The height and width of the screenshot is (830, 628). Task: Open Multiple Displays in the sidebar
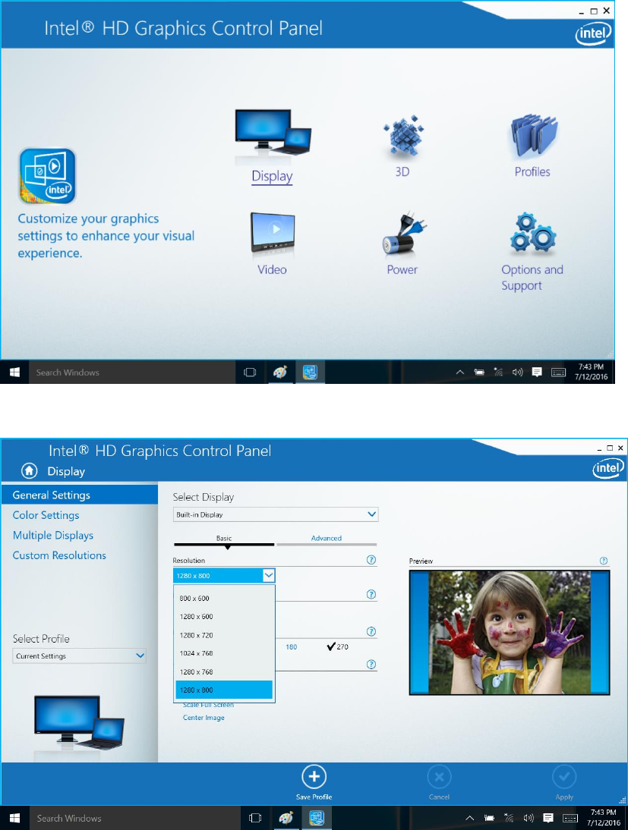(x=53, y=535)
